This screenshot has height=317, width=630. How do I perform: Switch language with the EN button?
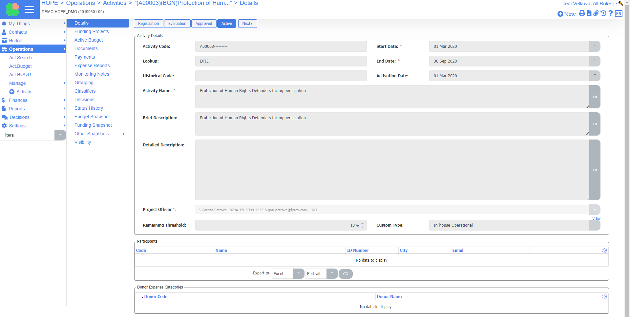click(x=619, y=13)
